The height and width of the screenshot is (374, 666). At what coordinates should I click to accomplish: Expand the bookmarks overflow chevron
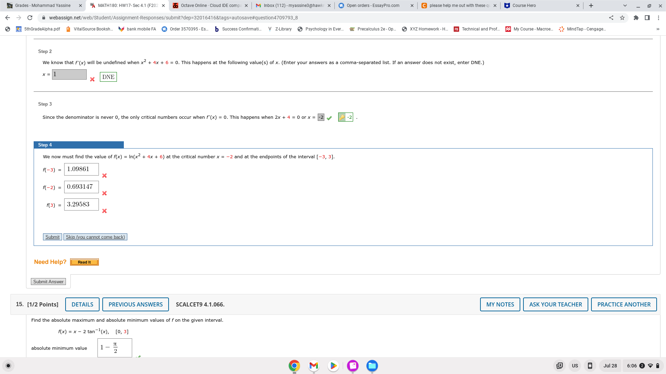coord(658,29)
